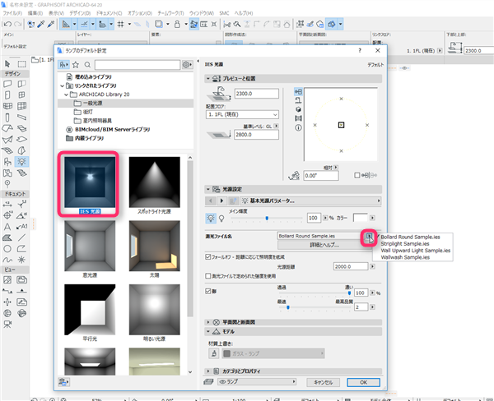Screen dimensions: 494x401
Task: Open the 配置フロア 1. 1FL dropdown
Action: click(242, 114)
